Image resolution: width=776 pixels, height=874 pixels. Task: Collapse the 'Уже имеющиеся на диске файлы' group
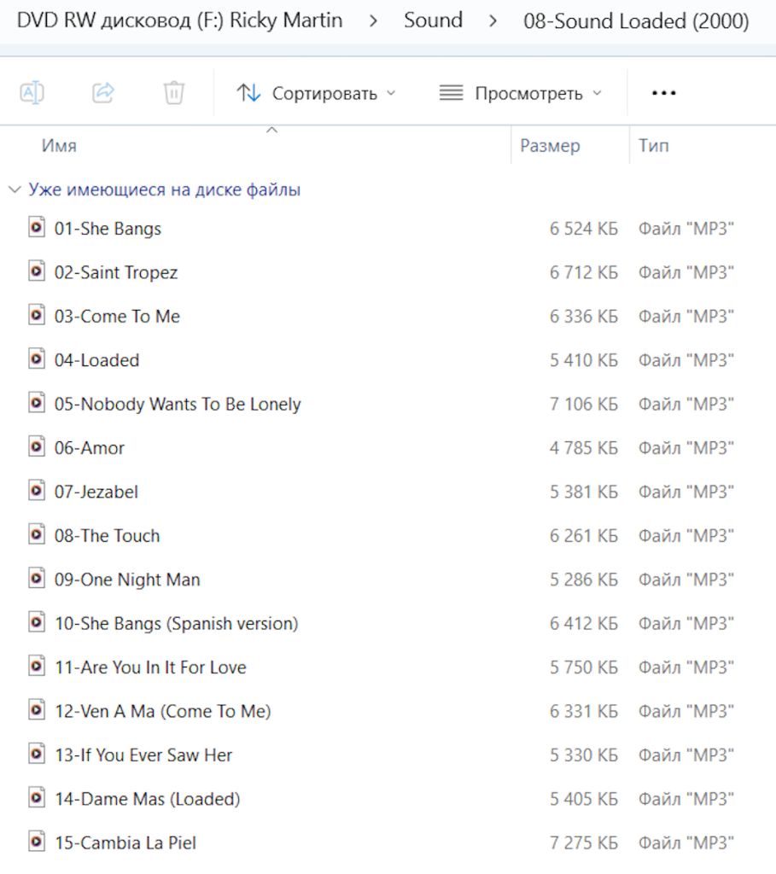coord(15,190)
